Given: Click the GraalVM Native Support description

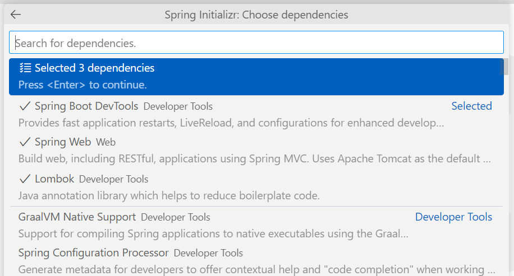Looking at the screenshot, I should point(213,233).
